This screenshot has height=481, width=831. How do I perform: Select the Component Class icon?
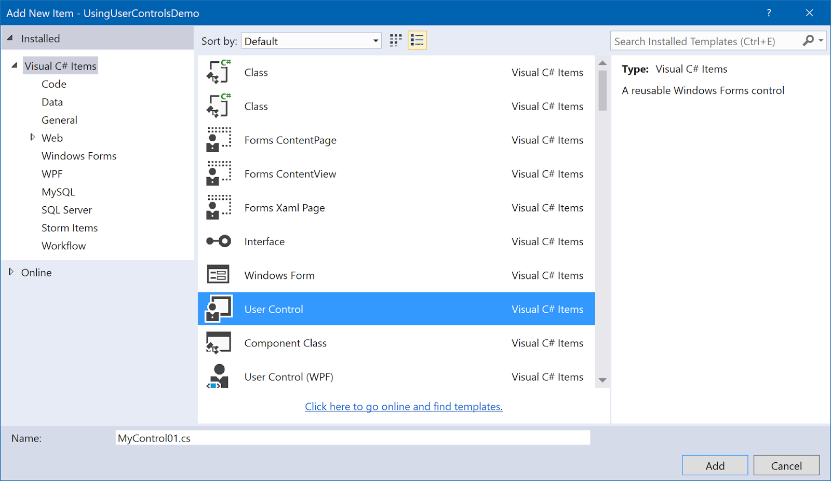click(218, 342)
